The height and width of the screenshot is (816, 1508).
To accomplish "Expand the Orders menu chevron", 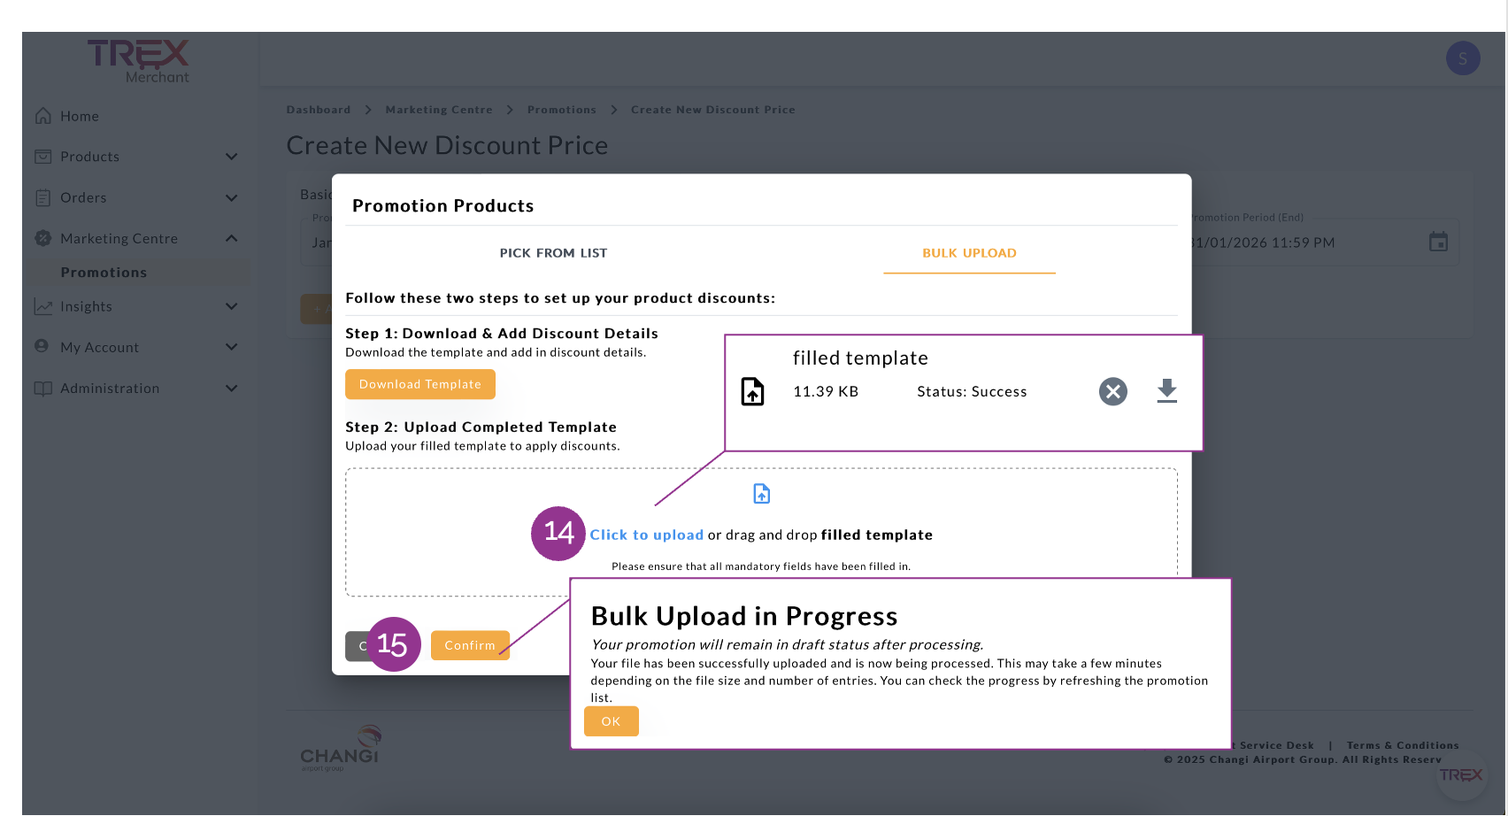I will (232, 197).
